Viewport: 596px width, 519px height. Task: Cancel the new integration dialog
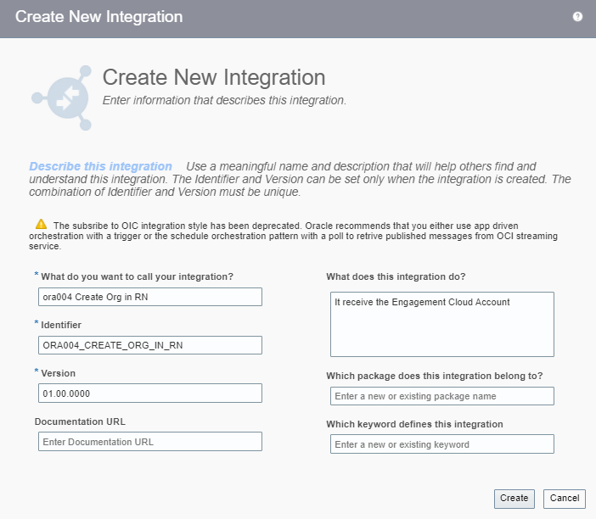click(565, 499)
